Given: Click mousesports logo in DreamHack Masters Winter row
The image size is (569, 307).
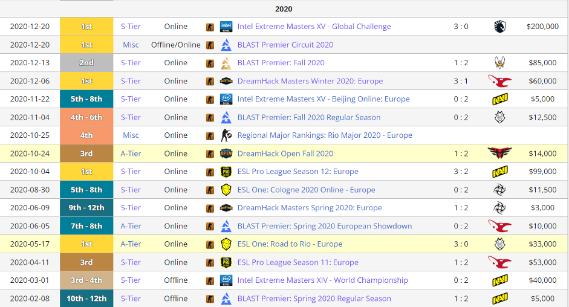Looking at the screenshot, I should (x=499, y=81).
